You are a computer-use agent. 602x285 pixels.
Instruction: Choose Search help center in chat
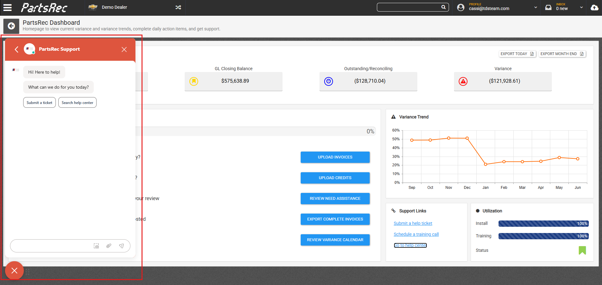[x=77, y=102]
